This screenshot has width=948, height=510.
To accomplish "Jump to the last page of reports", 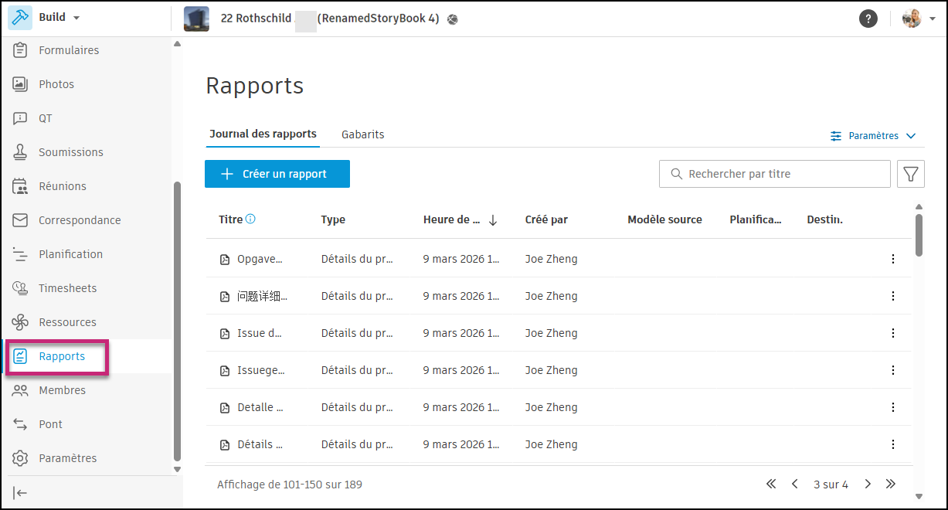I will click(x=891, y=484).
